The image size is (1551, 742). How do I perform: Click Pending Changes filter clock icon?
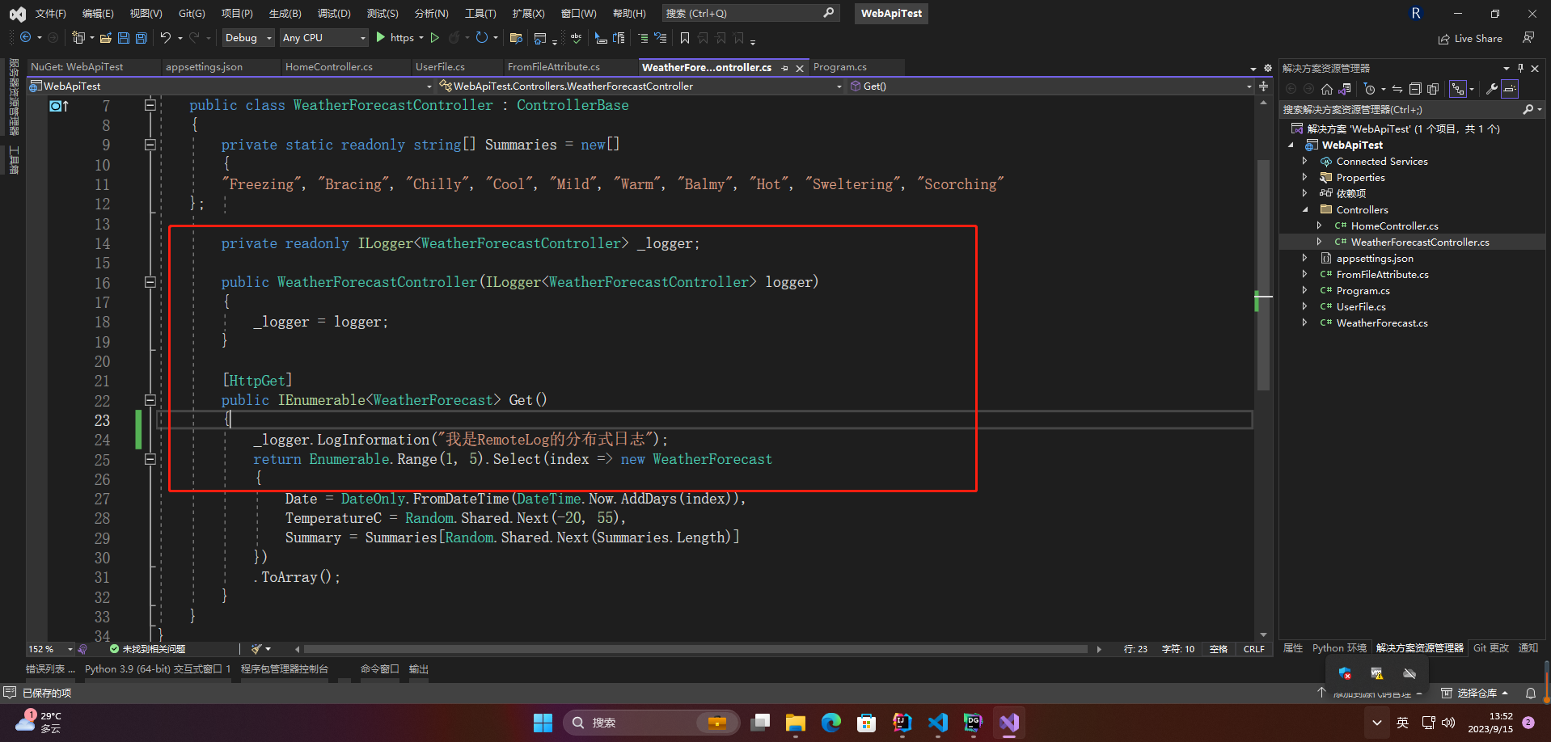pyautogui.click(x=1369, y=89)
